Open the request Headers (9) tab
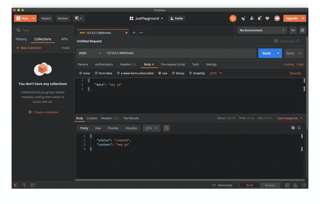Viewport: 320px width, 204px height. click(x=128, y=64)
